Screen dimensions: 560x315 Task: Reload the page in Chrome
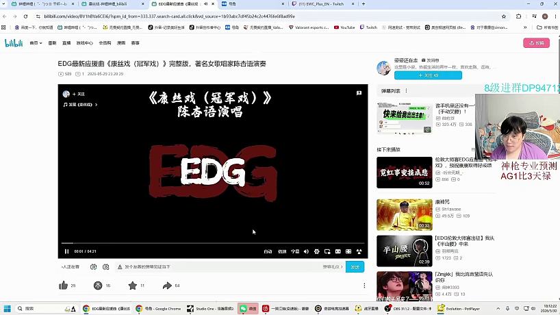click(x=26, y=16)
